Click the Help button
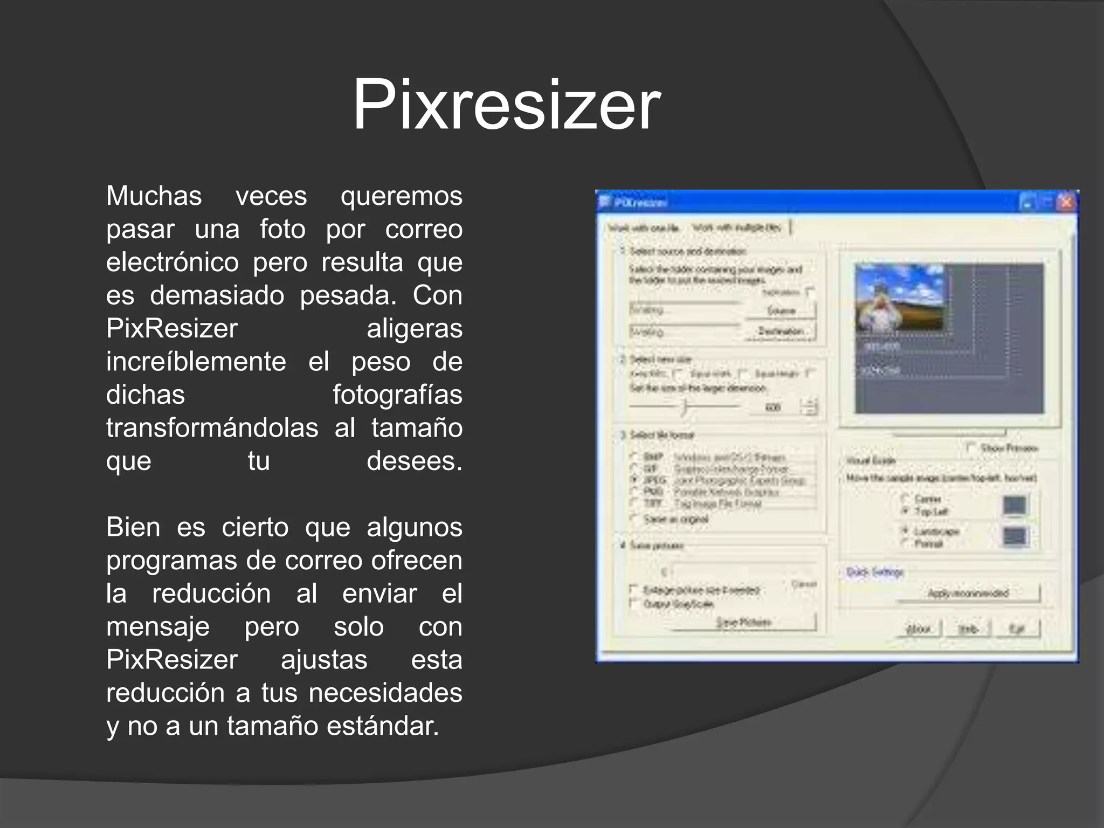 [968, 629]
